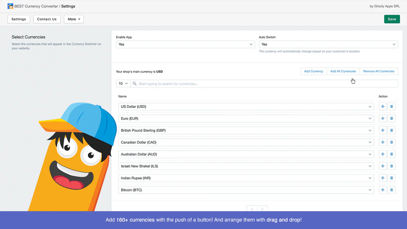Image resolution: width=407 pixels, height=229 pixels.
Task: Open the Enable App dropdown
Action: coord(185,44)
